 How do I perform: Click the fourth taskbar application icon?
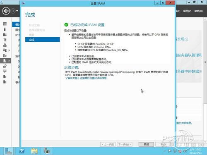(47, 151)
